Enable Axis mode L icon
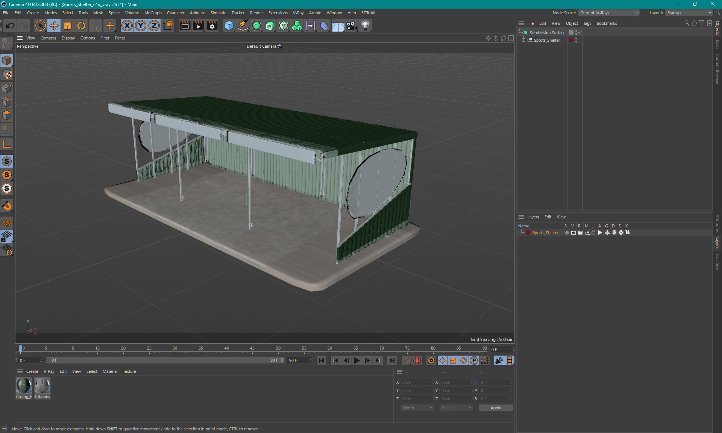 pos(7,144)
